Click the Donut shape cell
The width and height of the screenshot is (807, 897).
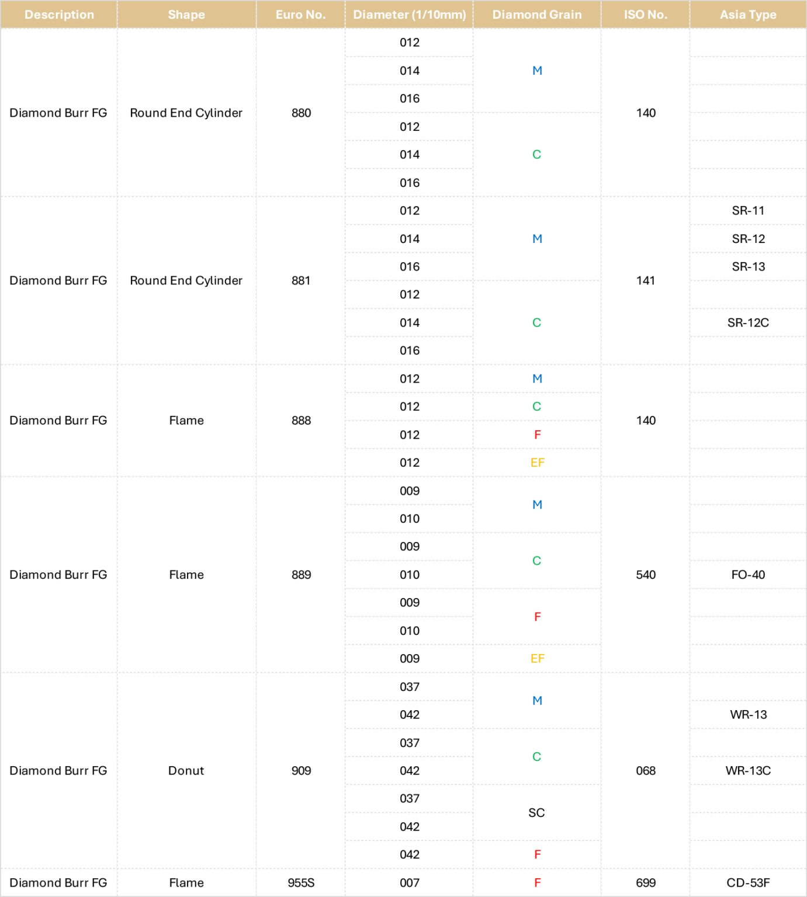[x=186, y=771]
